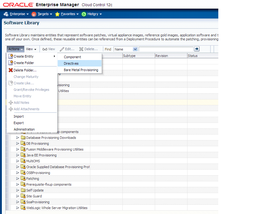Image resolution: width=259 pixels, height=214 pixels.
Task: Click the Prerequisite-fixup components folder icon
Action: (x=23, y=184)
